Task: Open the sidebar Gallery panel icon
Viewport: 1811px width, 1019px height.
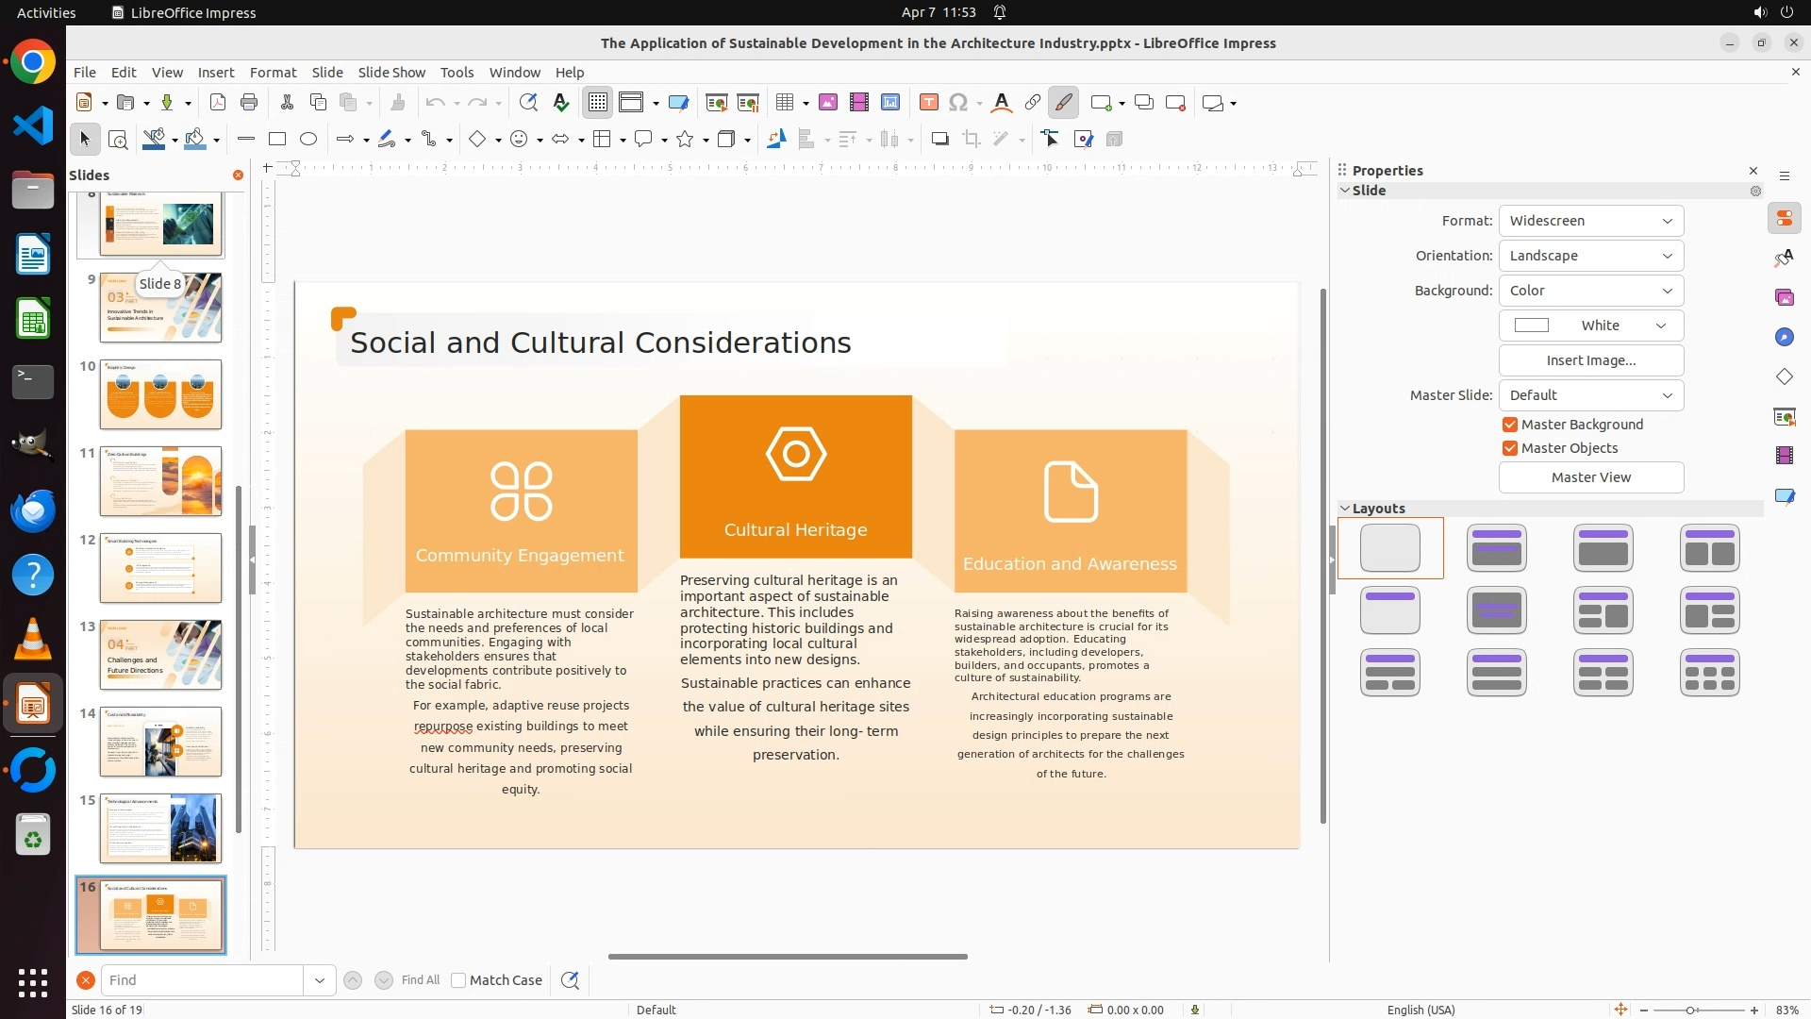Action: pos(1785,298)
